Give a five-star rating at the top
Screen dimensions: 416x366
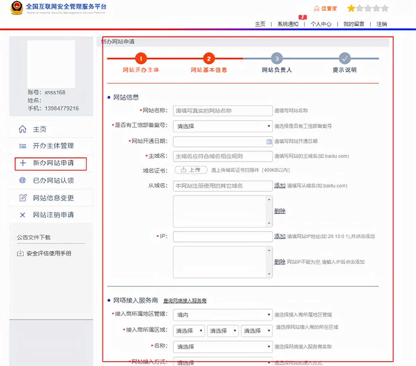385,8
